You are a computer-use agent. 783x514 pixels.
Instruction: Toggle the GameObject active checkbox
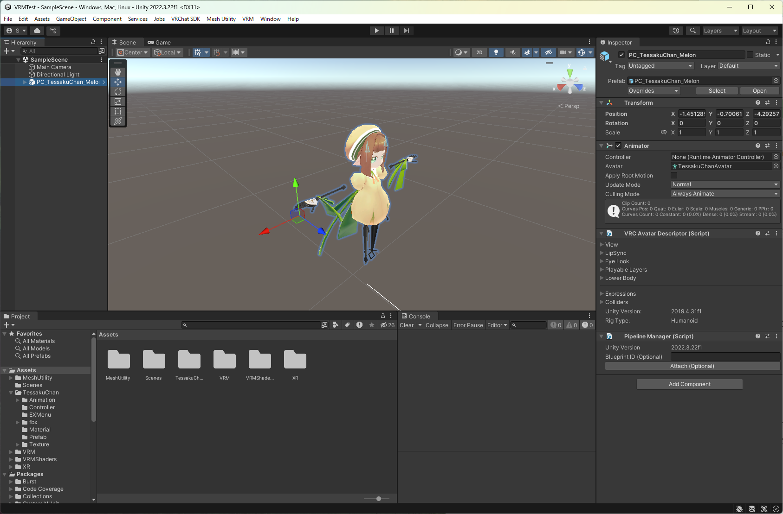pyautogui.click(x=621, y=55)
